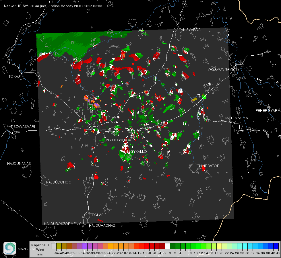Viewport: 281px width, 258px height.
Task: Click the NYÍRBÁTOR town label
Action: [209, 166]
